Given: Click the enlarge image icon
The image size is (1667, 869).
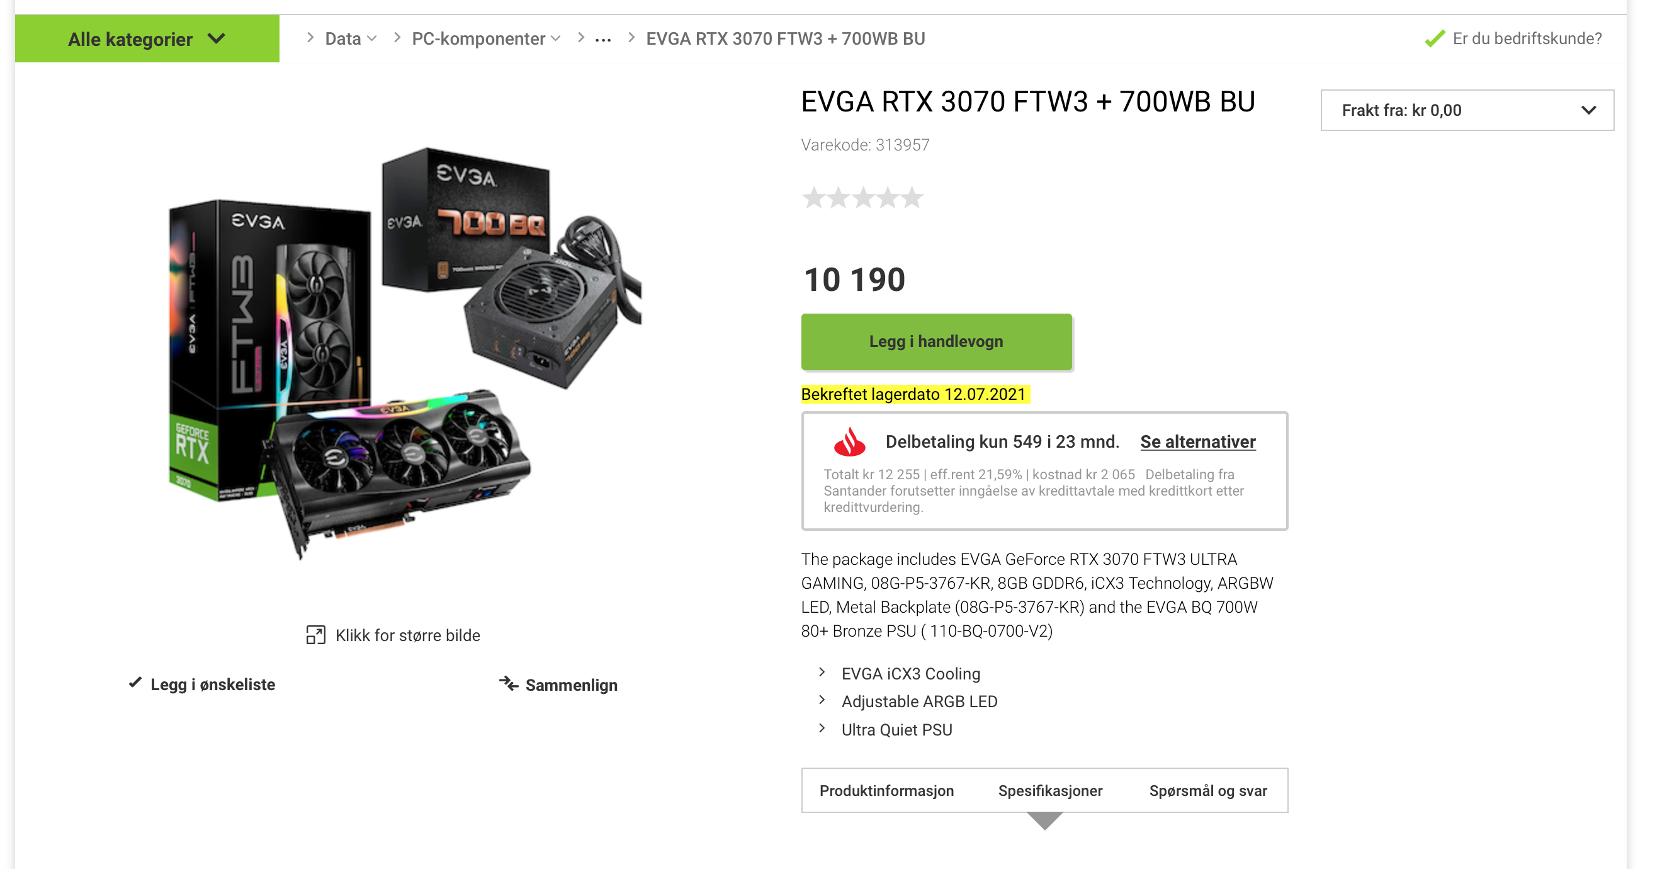Looking at the screenshot, I should point(315,635).
